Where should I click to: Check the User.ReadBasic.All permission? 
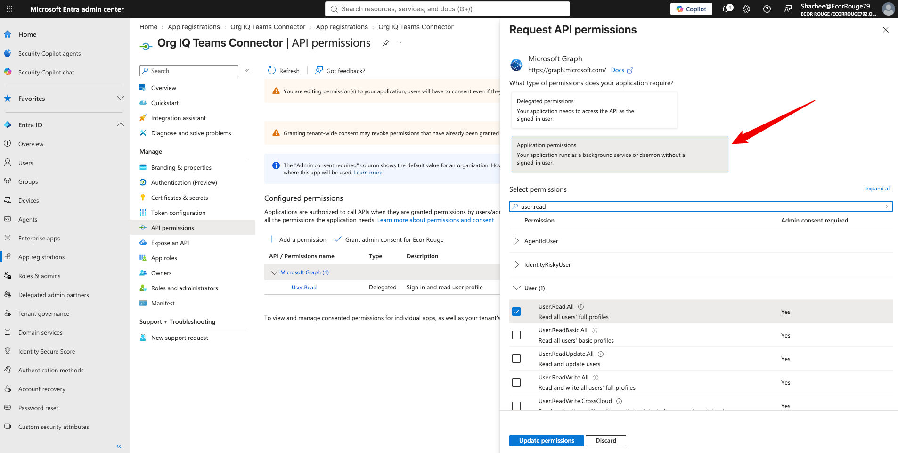[x=516, y=335]
